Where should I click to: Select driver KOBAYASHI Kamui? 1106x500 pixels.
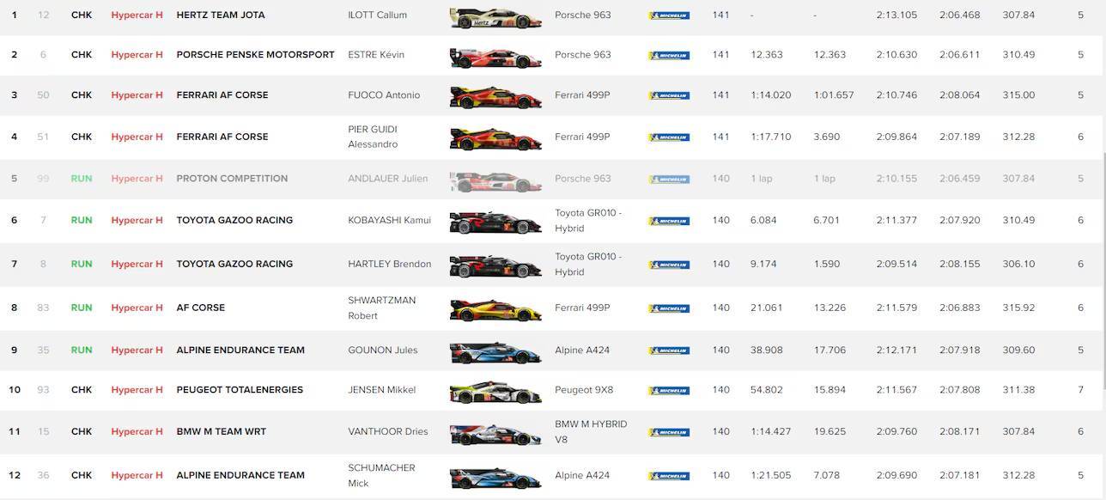(x=389, y=221)
